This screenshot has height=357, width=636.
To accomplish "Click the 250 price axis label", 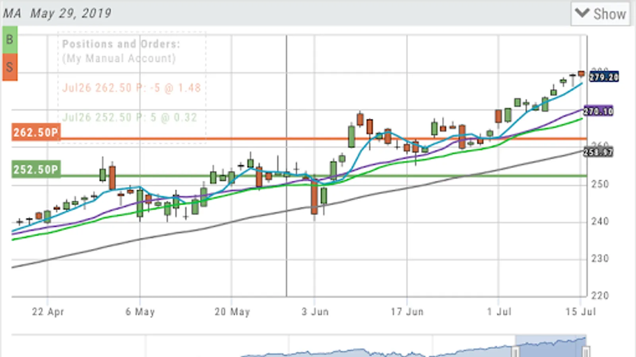I will 600,184.
